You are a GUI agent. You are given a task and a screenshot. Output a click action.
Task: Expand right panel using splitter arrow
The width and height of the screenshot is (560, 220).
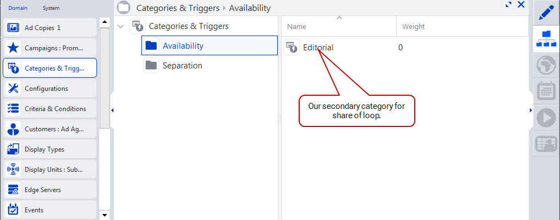[x=530, y=111]
